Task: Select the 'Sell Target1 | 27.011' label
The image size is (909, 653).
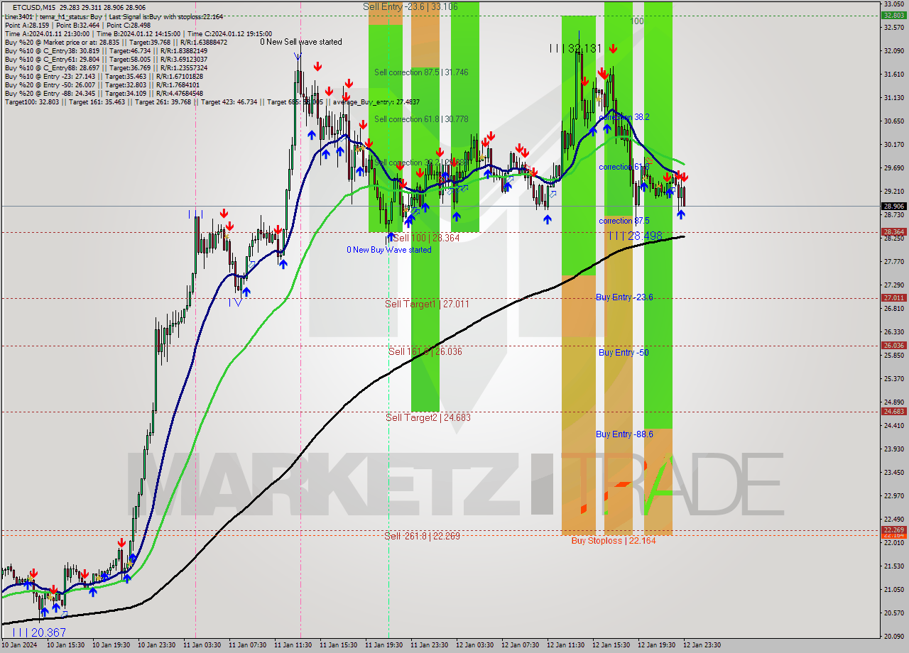Action: (x=427, y=304)
